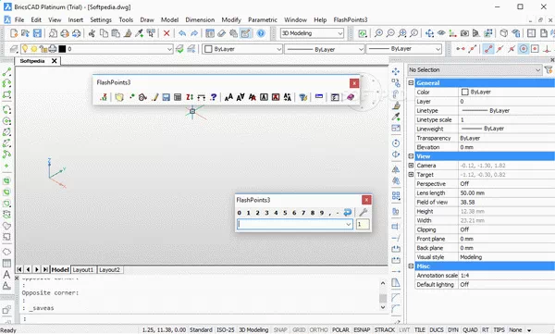555x334 pixels.
Task: Open the File menu
Action: tap(19, 19)
